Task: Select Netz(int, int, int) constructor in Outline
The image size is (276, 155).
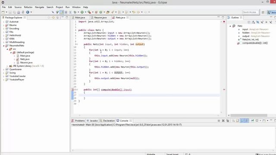Action: click(x=250, y=40)
